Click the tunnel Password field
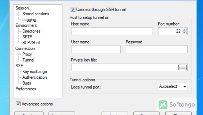 [x=157, y=49]
